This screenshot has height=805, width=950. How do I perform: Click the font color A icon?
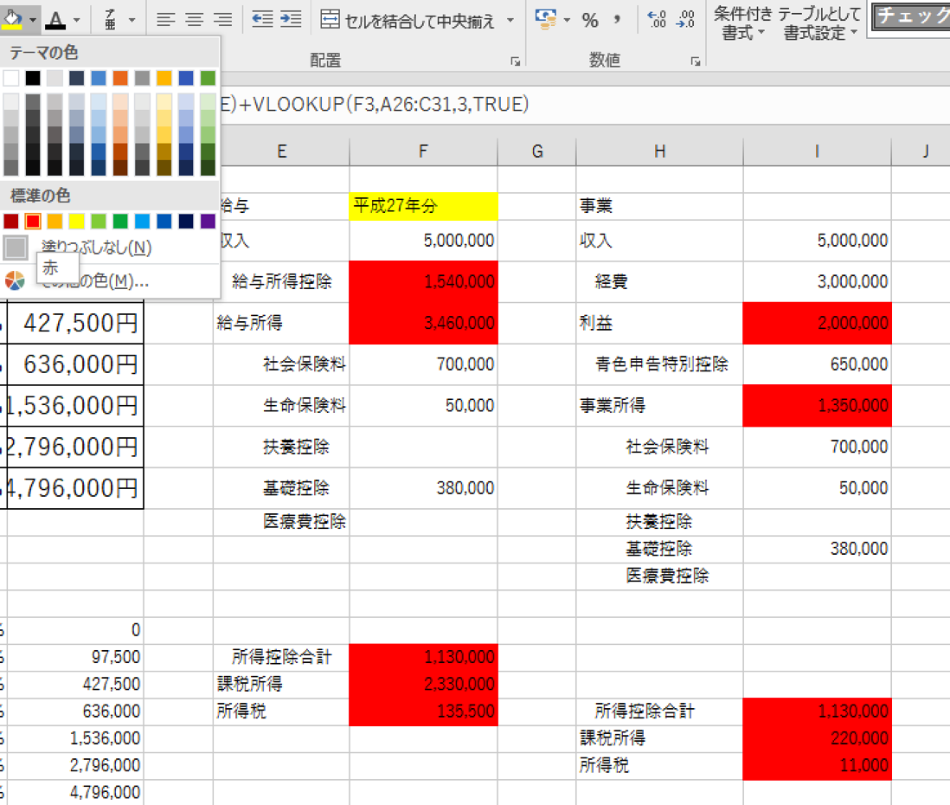[56, 20]
